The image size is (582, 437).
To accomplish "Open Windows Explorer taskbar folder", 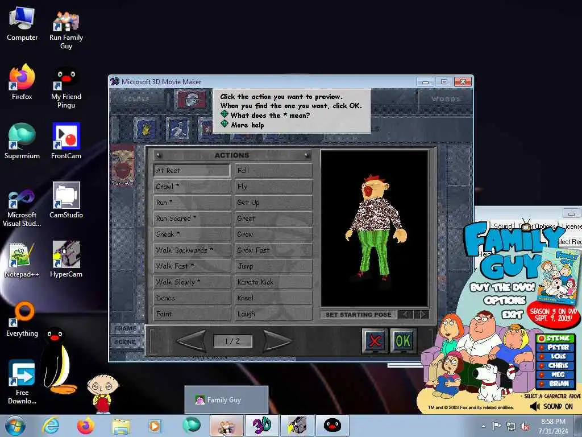I will [x=121, y=427].
